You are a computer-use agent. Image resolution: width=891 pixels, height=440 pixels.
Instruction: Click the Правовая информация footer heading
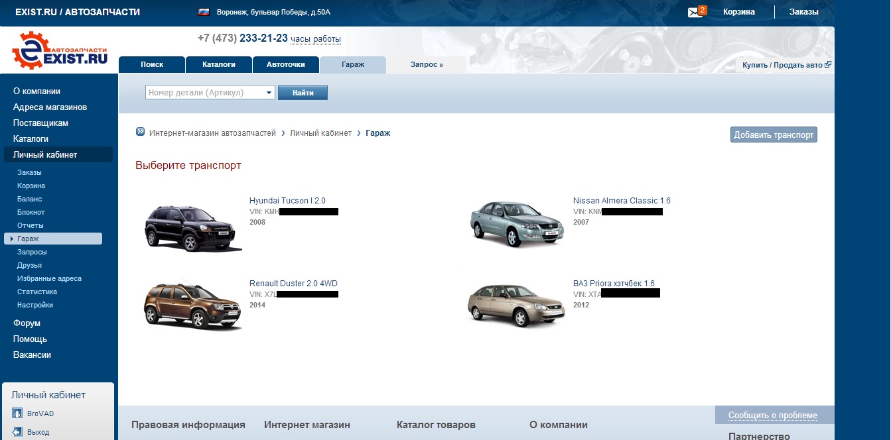[188, 425]
